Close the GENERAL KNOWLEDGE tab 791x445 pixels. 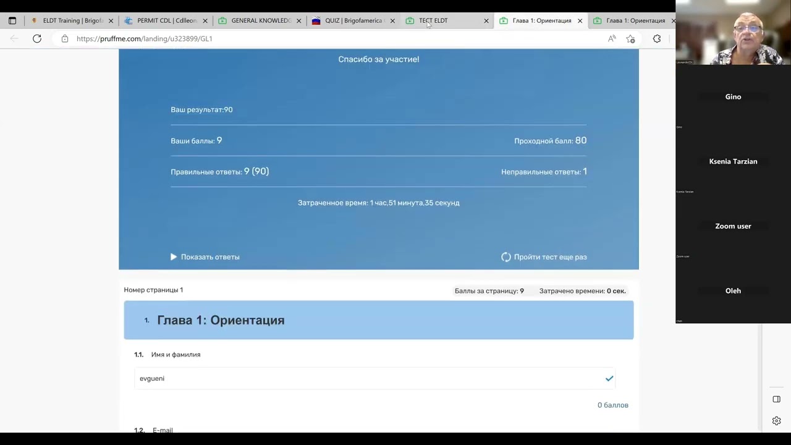pyautogui.click(x=298, y=20)
